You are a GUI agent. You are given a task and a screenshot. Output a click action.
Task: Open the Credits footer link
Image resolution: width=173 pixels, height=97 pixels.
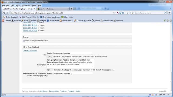pos(78,91)
